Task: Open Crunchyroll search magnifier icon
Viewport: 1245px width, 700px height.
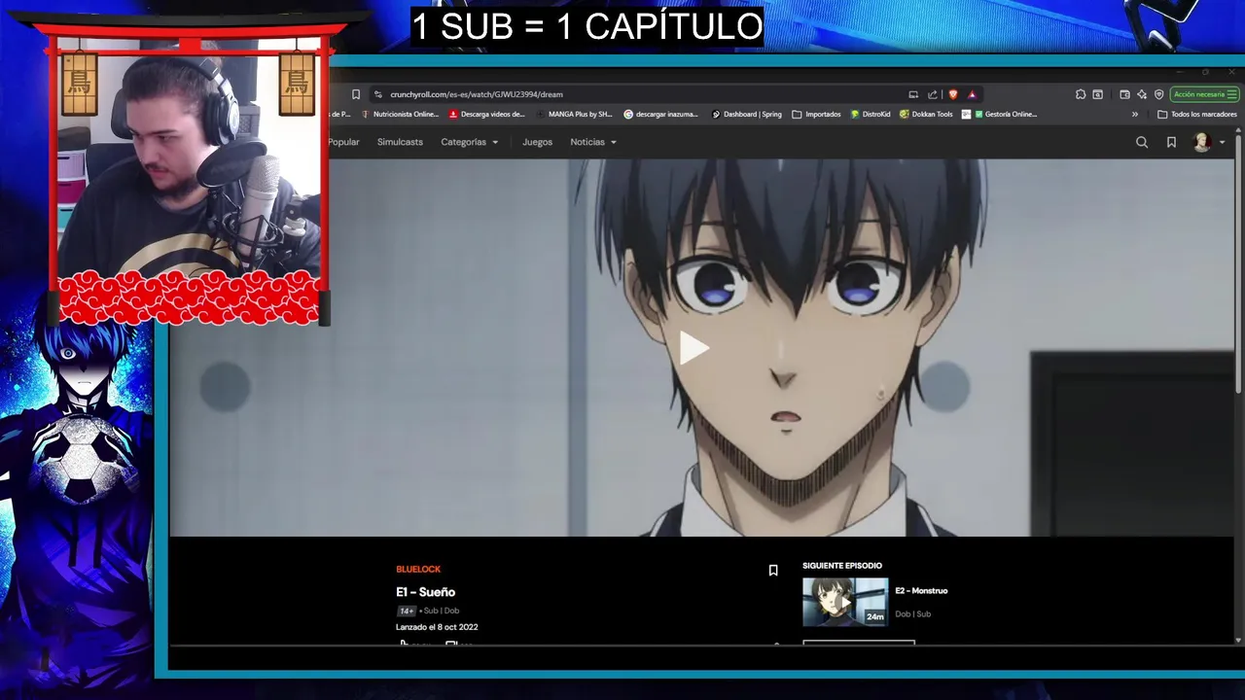Action: click(x=1142, y=142)
